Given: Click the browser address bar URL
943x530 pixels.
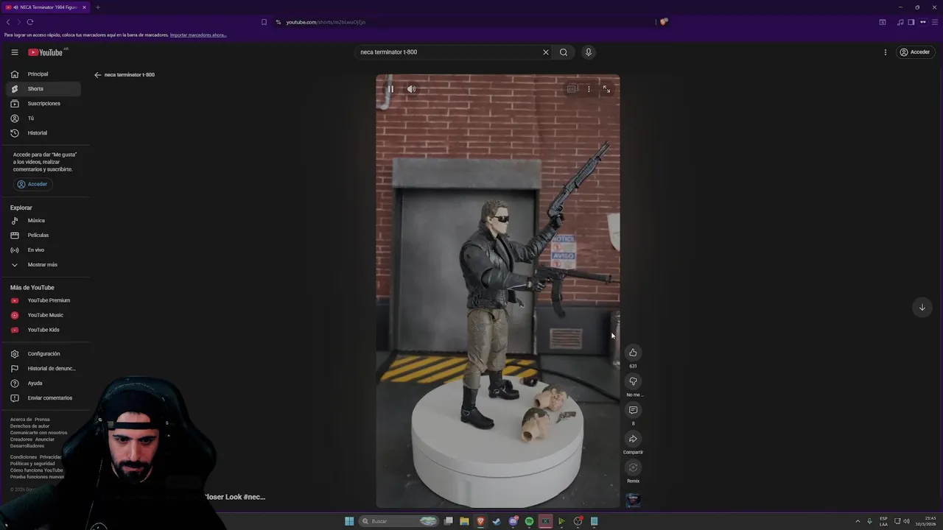Looking at the screenshot, I should [326, 22].
